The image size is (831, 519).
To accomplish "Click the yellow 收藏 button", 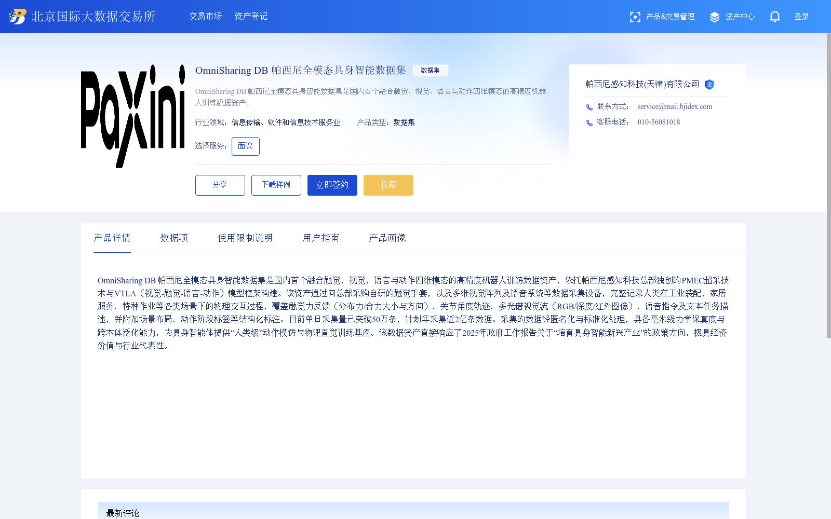I will click(388, 185).
